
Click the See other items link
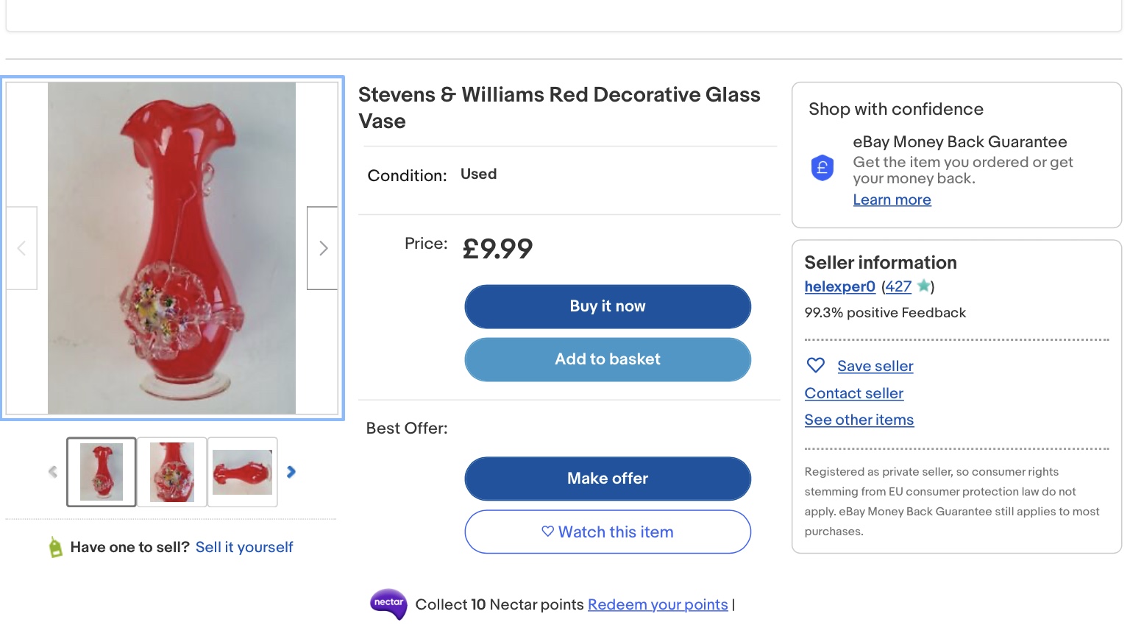[x=859, y=420]
